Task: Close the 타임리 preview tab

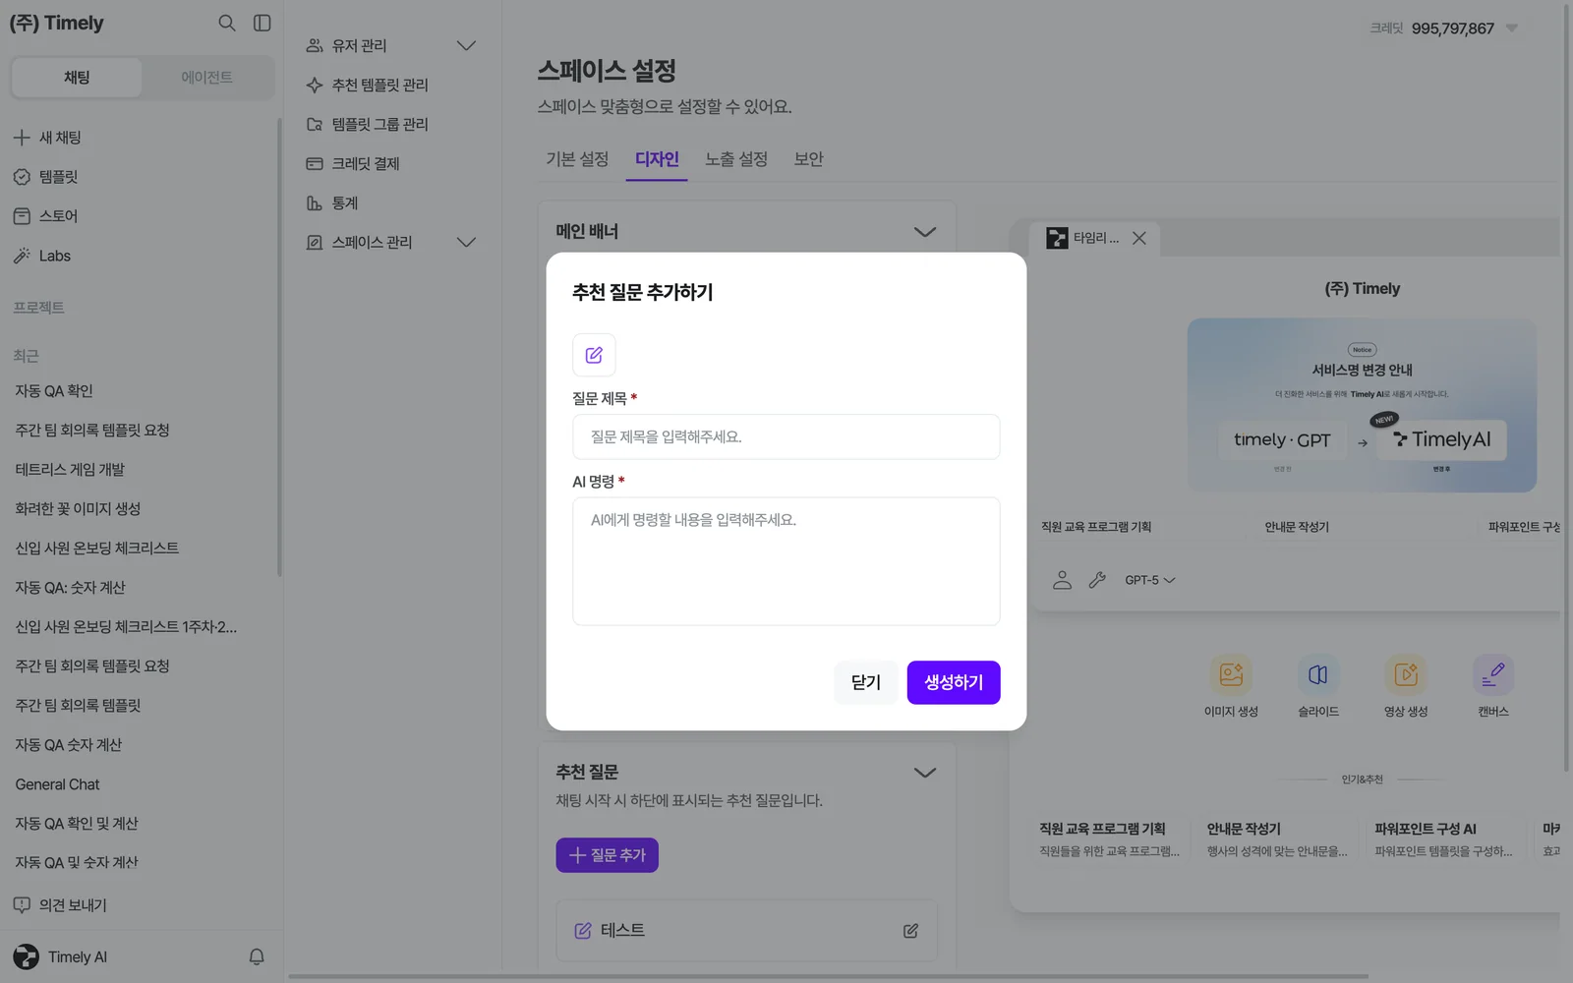Action: coord(1139,238)
